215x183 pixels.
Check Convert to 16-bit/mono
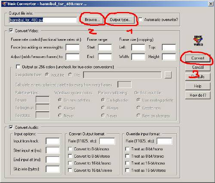click(x=70, y=163)
